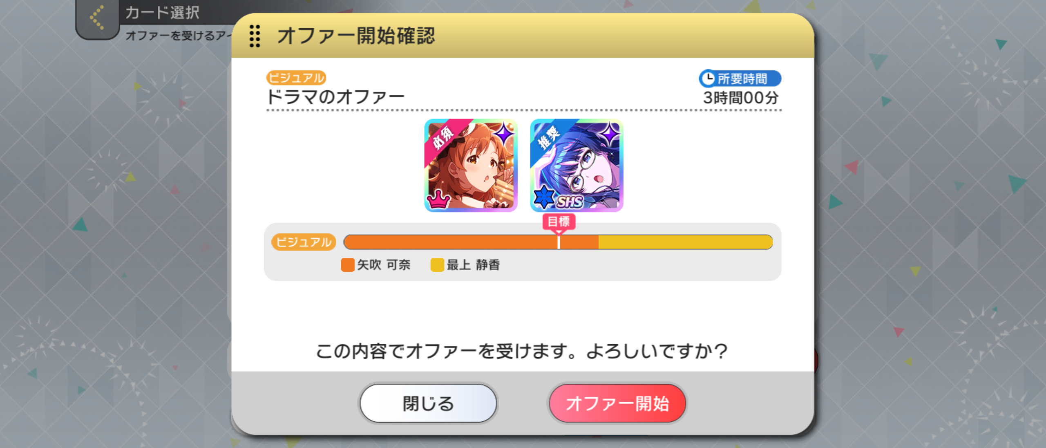The height and width of the screenshot is (448, 1046).
Task: Click the dotted grip icon in dialog header
Action: (255, 36)
